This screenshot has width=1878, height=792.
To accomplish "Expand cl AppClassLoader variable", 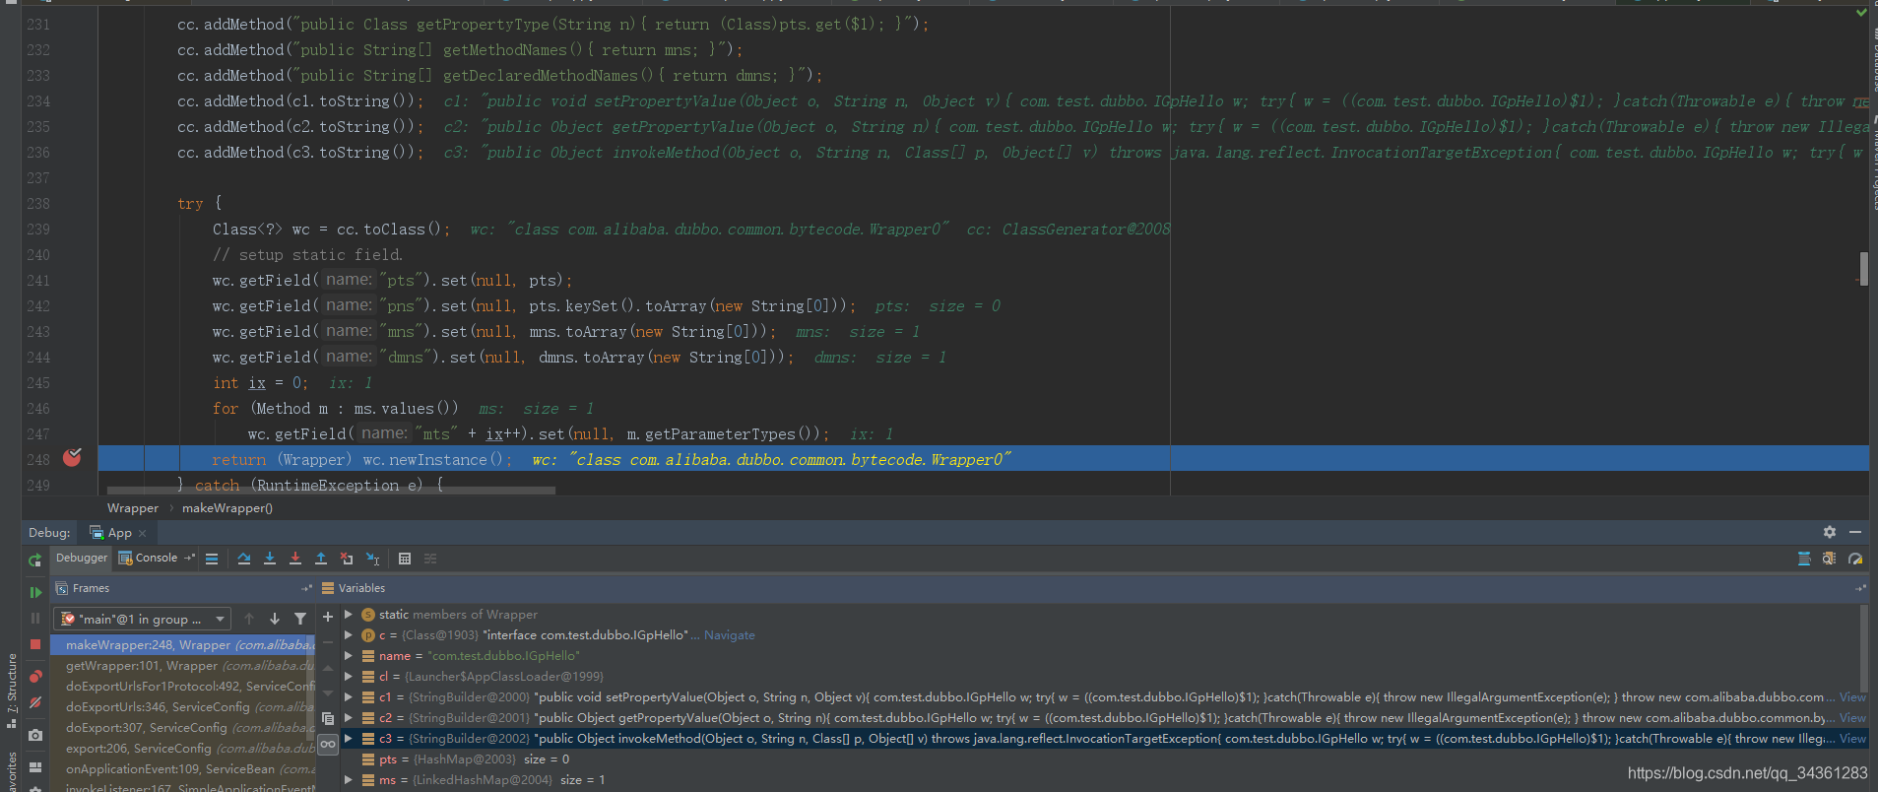I will (348, 676).
